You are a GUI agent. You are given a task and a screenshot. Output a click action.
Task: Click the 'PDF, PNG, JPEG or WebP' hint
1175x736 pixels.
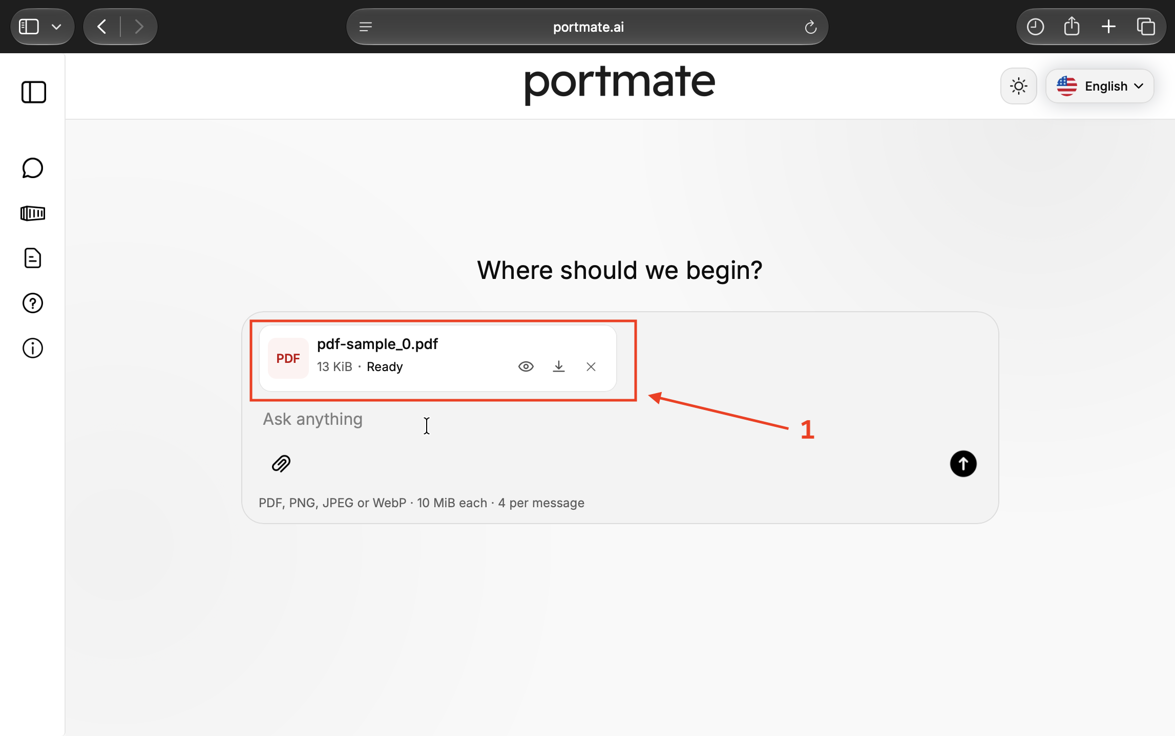(x=332, y=503)
